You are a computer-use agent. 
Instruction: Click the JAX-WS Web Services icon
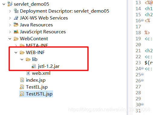[x=16, y=18]
